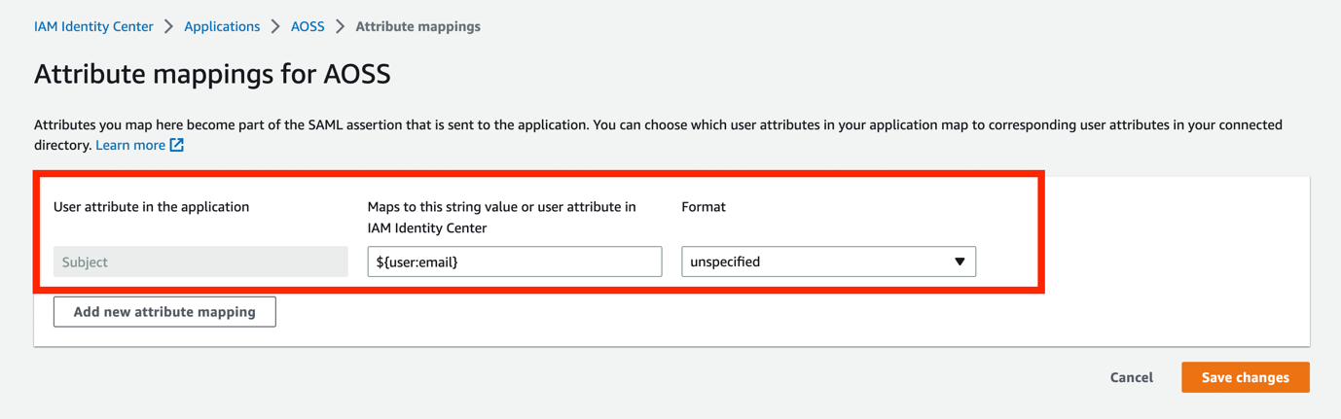Viewport: 1341px width, 419px height.
Task: Click the Format column label
Action: (704, 207)
